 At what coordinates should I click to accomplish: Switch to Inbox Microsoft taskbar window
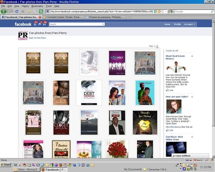(27, 170)
